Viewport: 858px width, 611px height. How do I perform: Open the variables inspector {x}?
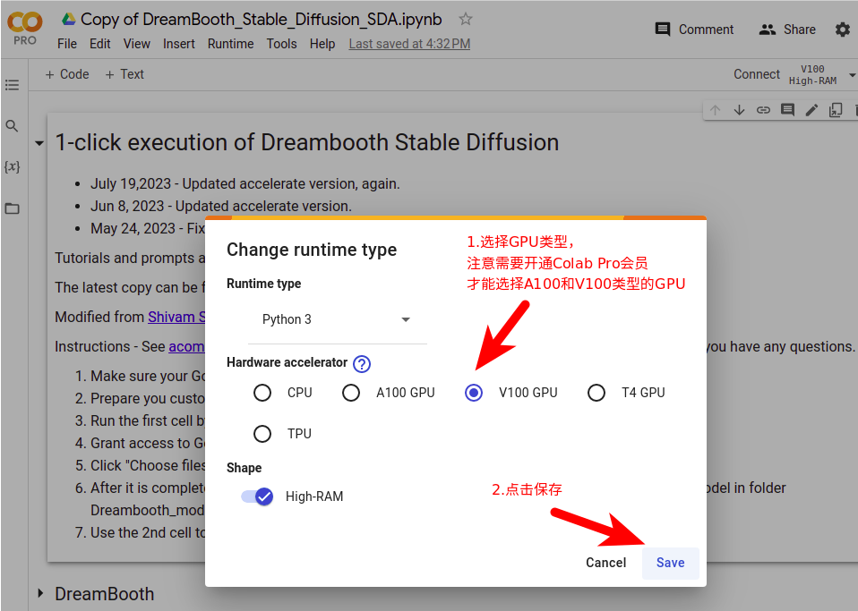(13, 166)
